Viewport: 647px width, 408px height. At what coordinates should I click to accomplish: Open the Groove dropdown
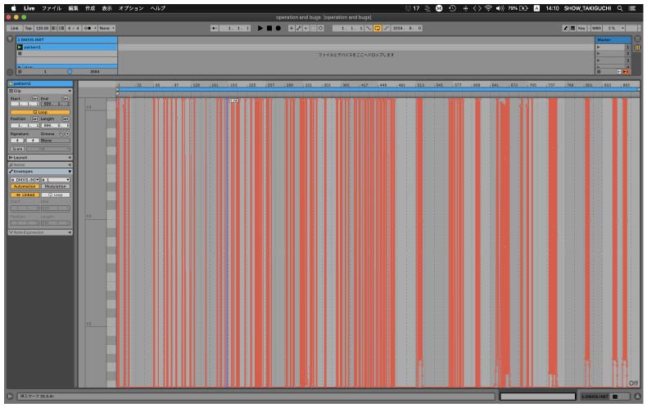(x=55, y=140)
